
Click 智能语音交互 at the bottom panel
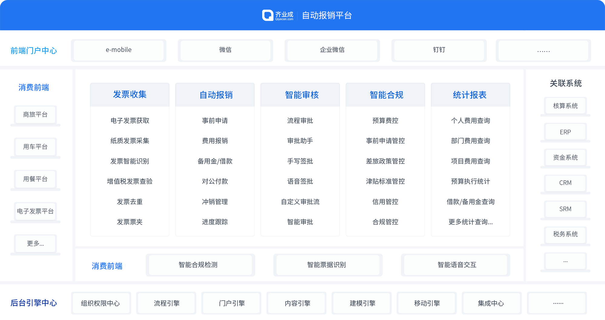click(x=455, y=265)
